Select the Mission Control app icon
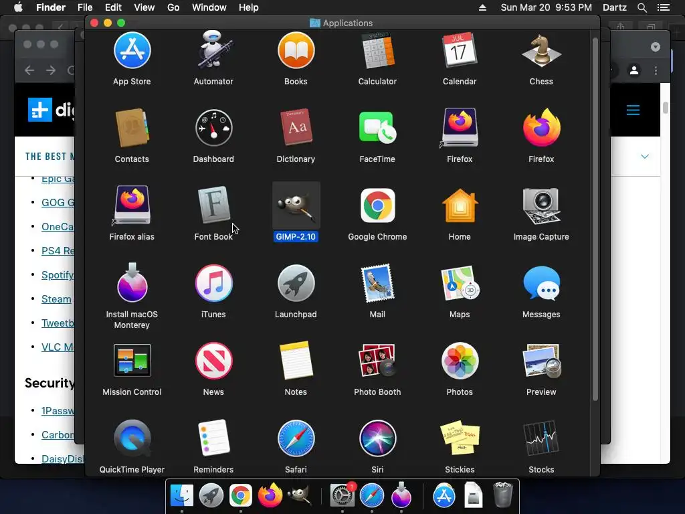 point(132,361)
